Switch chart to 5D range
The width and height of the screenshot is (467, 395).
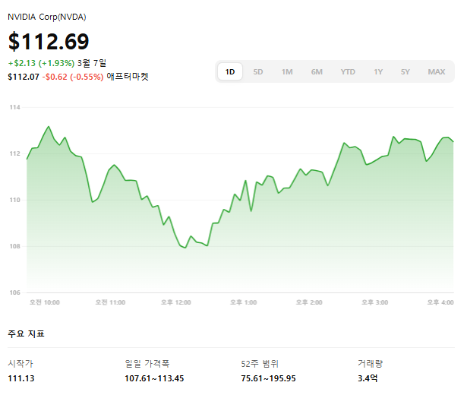pyautogui.click(x=258, y=72)
